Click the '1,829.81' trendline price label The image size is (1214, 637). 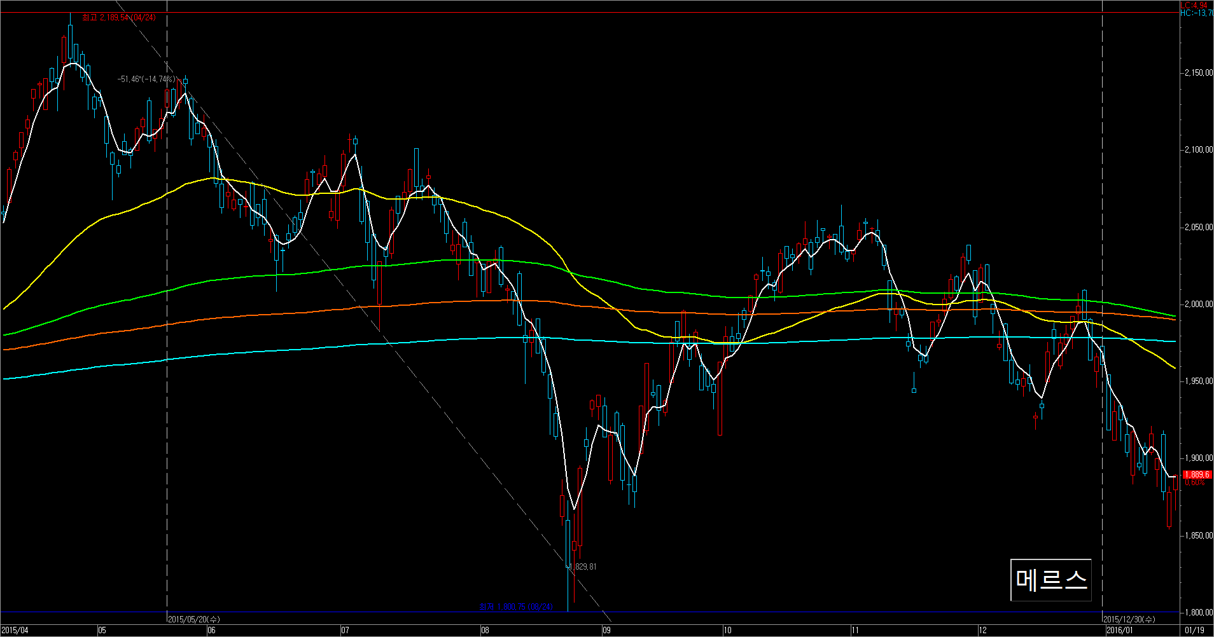[x=583, y=566]
